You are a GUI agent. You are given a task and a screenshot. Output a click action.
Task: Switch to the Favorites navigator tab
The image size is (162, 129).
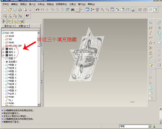click(15, 22)
